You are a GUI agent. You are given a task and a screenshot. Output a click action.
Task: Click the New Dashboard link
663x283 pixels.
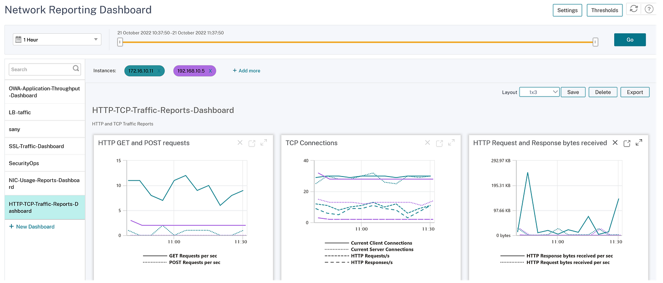pyautogui.click(x=31, y=227)
